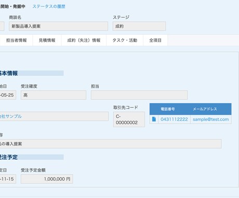Click the ステージ label

point(121,17)
